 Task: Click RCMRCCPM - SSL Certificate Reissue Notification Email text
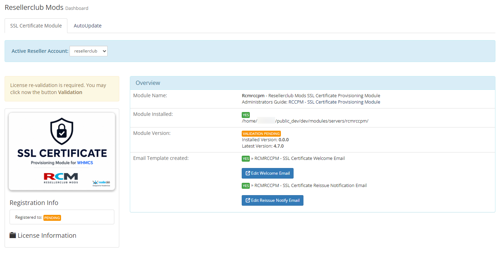tap(311, 186)
